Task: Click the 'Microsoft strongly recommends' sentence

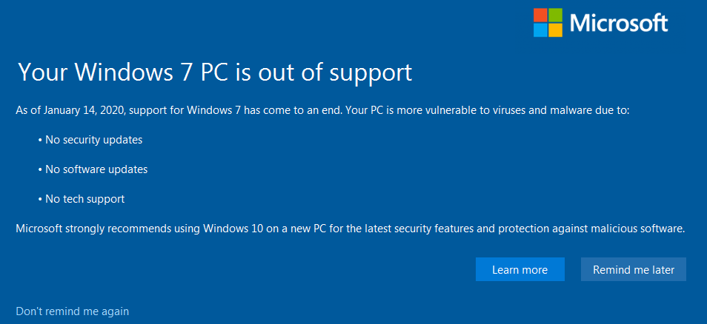Action: tap(351, 229)
